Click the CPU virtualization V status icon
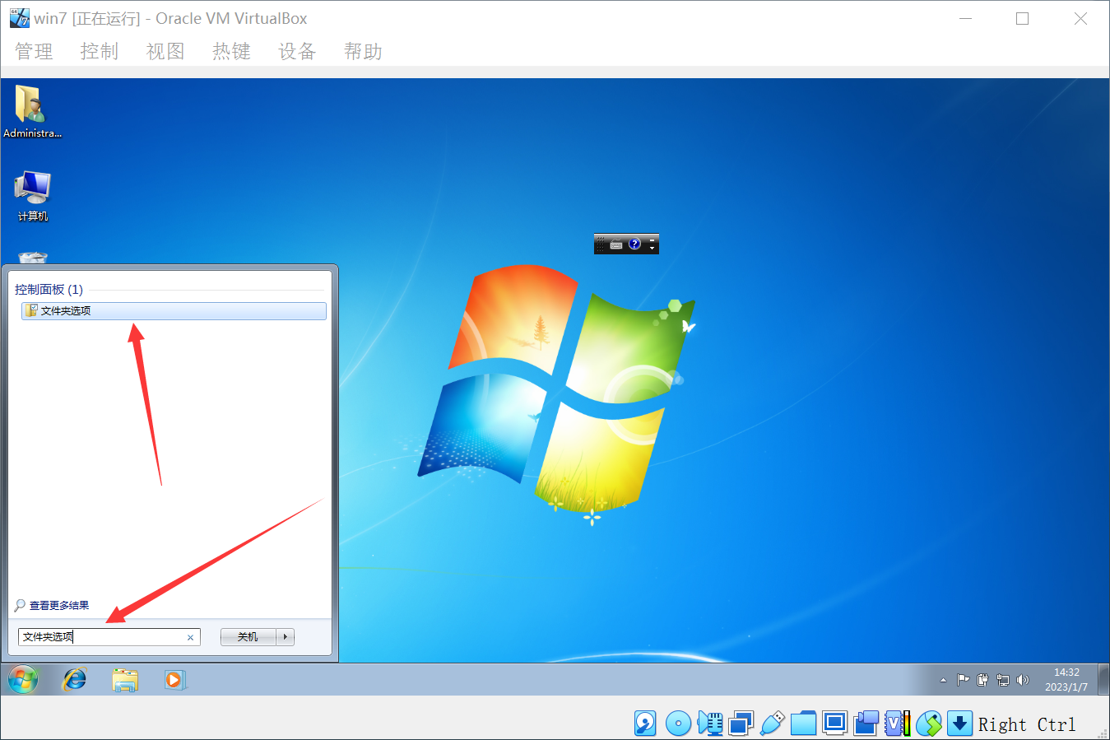This screenshot has width=1110, height=740. click(897, 724)
